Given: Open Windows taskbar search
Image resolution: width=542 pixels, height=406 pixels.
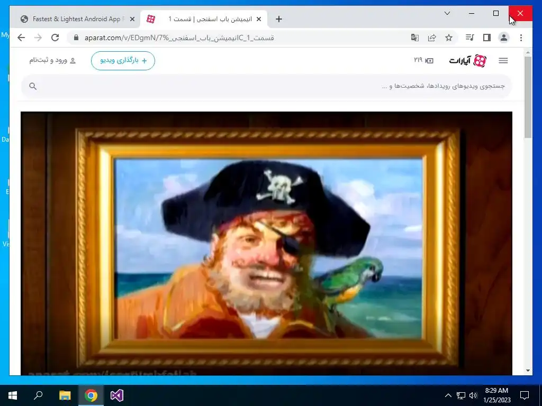Looking at the screenshot, I should click(x=38, y=395).
